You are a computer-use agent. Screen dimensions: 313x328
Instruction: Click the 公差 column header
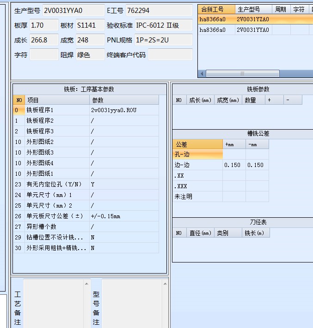[198, 144]
